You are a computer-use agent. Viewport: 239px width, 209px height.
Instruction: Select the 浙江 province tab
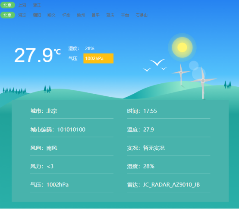coord(37,5)
